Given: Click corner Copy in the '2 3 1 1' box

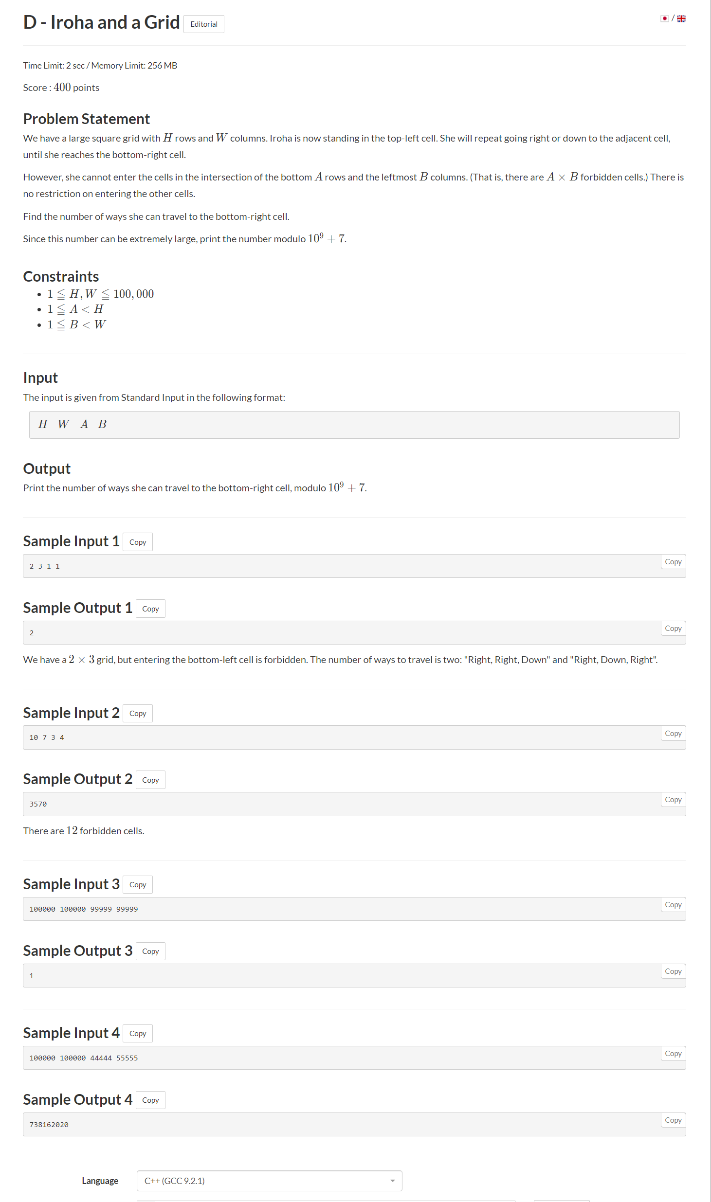Looking at the screenshot, I should 673,562.
